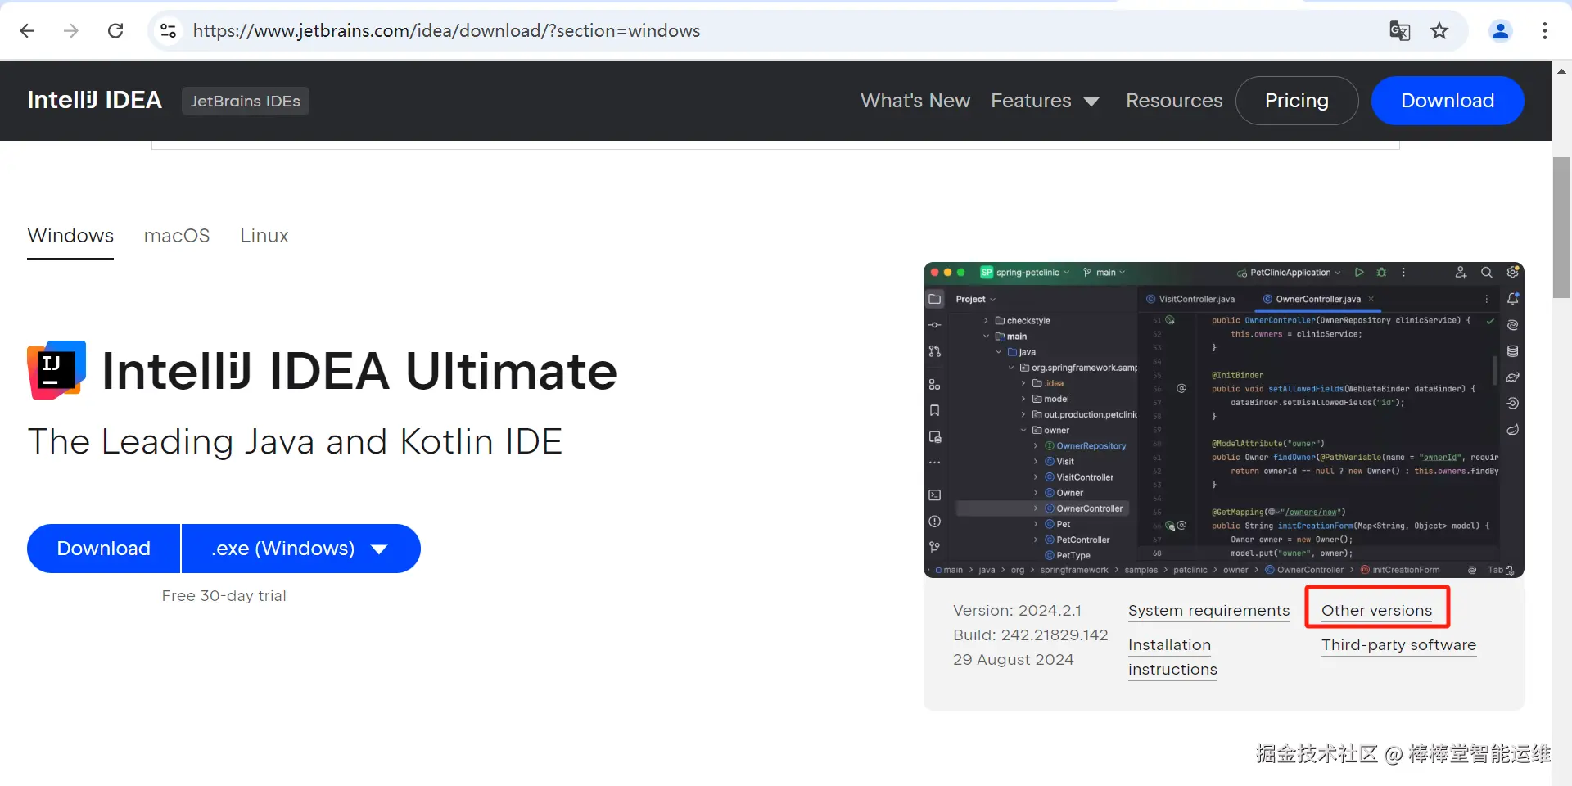Open the System requirements link

1208,611
